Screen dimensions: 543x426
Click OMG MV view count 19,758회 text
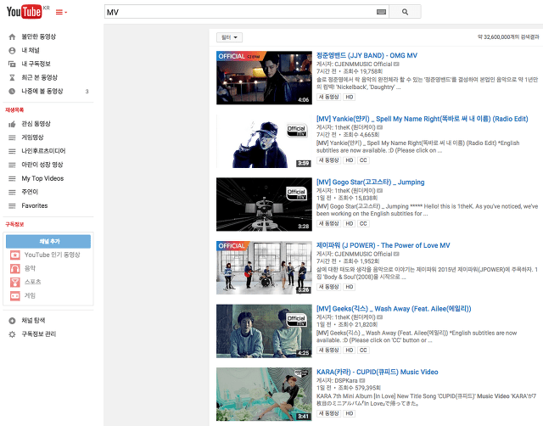click(x=362, y=71)
